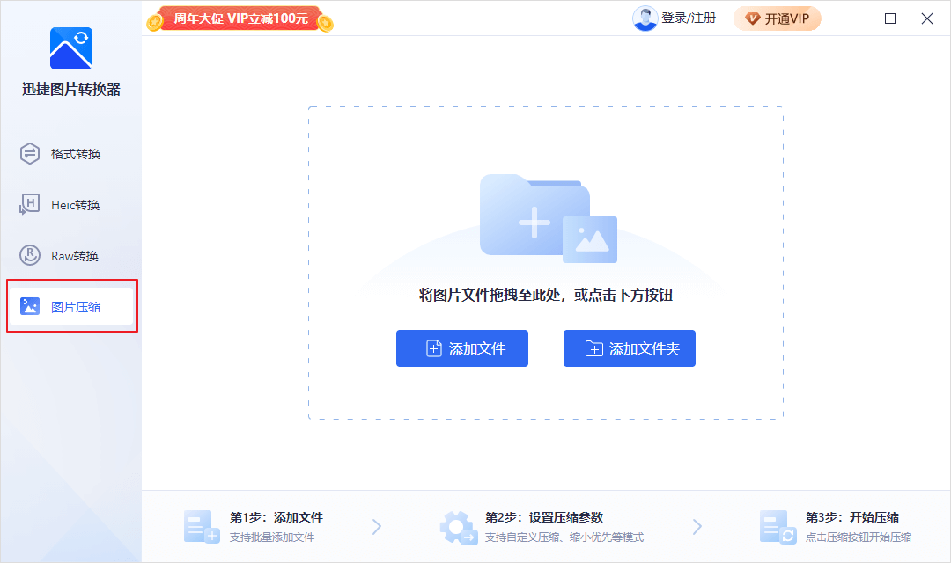Switch to the highlighted 图片压缩 tab
This screenshot has width=951, height=563.
(70, 306)
